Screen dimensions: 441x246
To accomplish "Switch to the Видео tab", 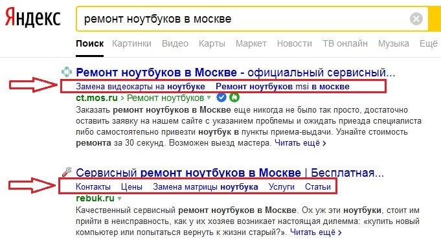I will pyautogui.click(x=175, y=43).
